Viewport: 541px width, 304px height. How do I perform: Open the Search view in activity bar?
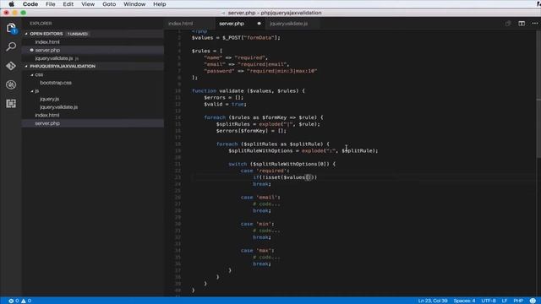click(11, 46)
